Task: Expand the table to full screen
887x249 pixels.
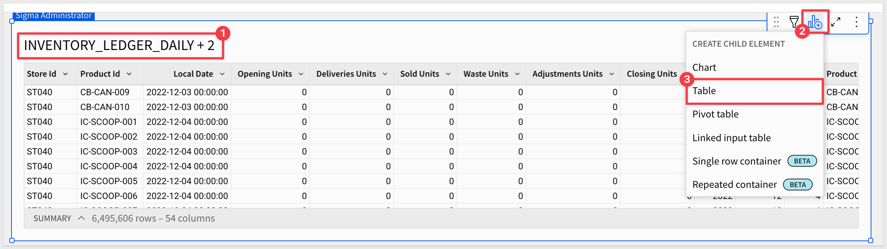Action: click(x=836, y=22)
